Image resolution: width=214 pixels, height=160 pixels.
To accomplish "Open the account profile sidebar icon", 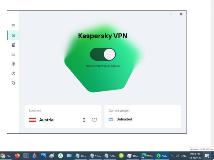I will pyautogui.click(x=13, y=73).
